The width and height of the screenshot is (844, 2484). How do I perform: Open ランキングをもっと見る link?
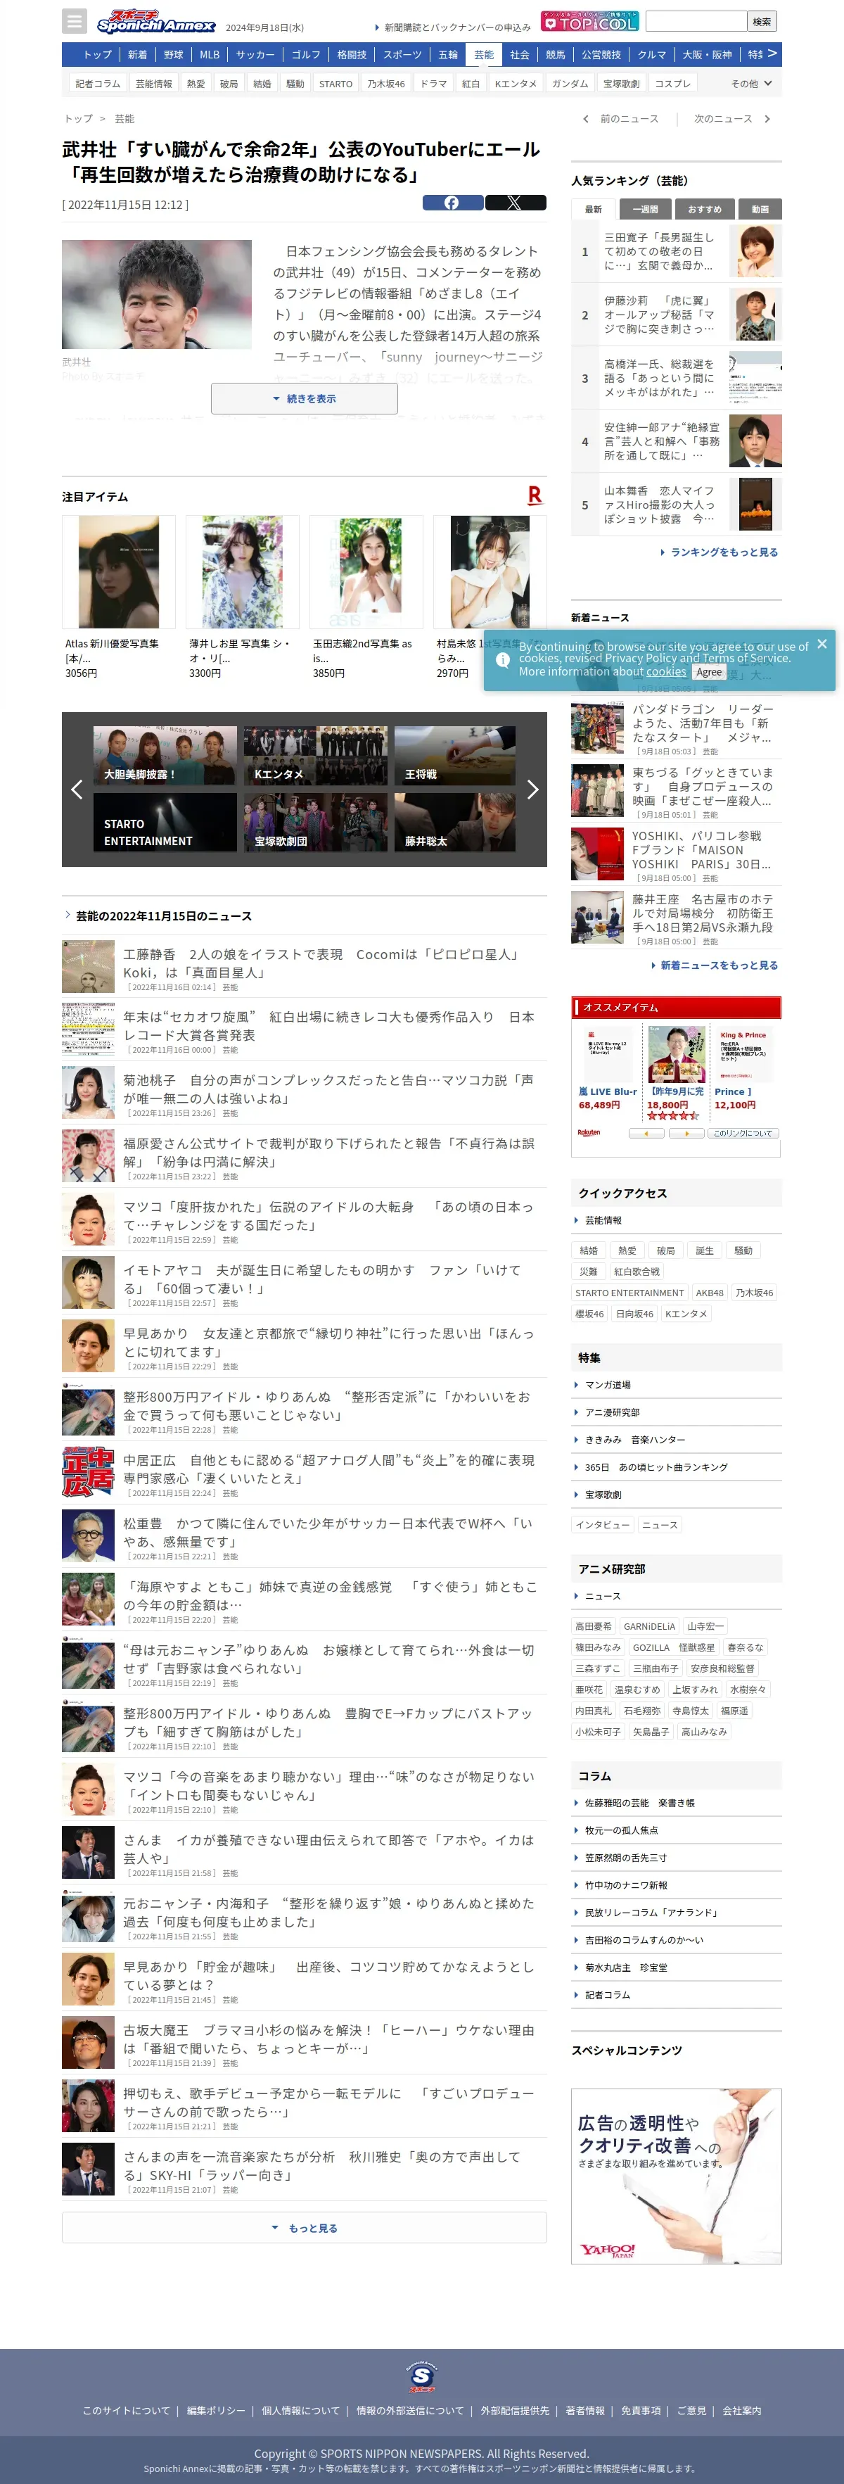719,552
